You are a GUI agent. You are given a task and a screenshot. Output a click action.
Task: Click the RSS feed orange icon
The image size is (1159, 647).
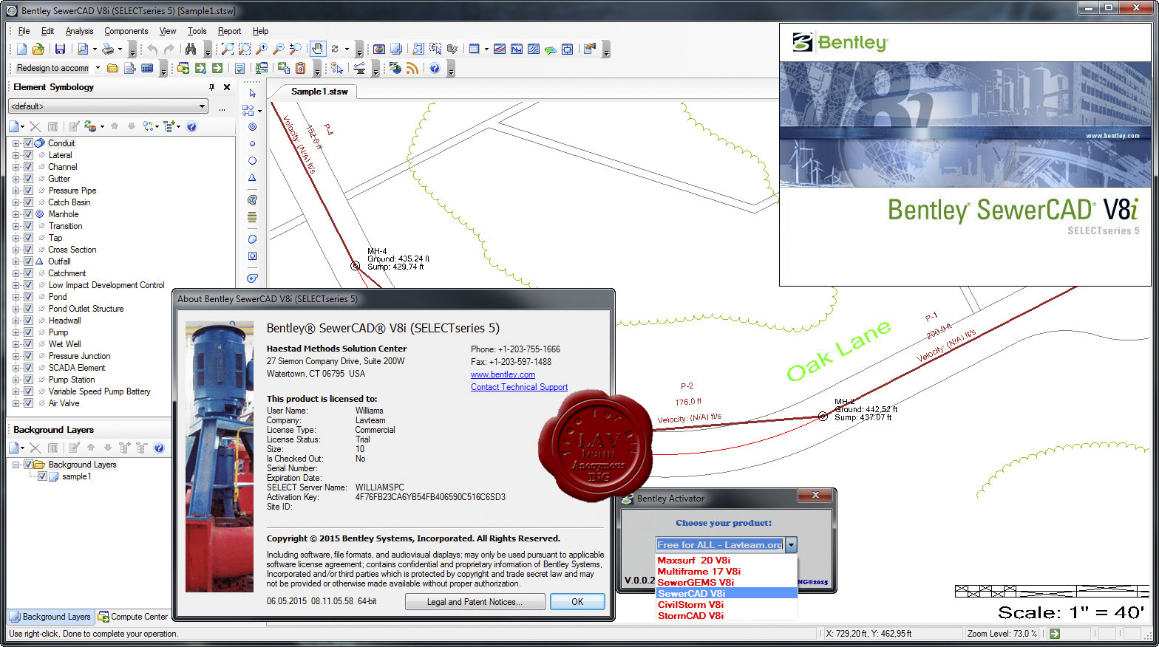tap(412, 68)
